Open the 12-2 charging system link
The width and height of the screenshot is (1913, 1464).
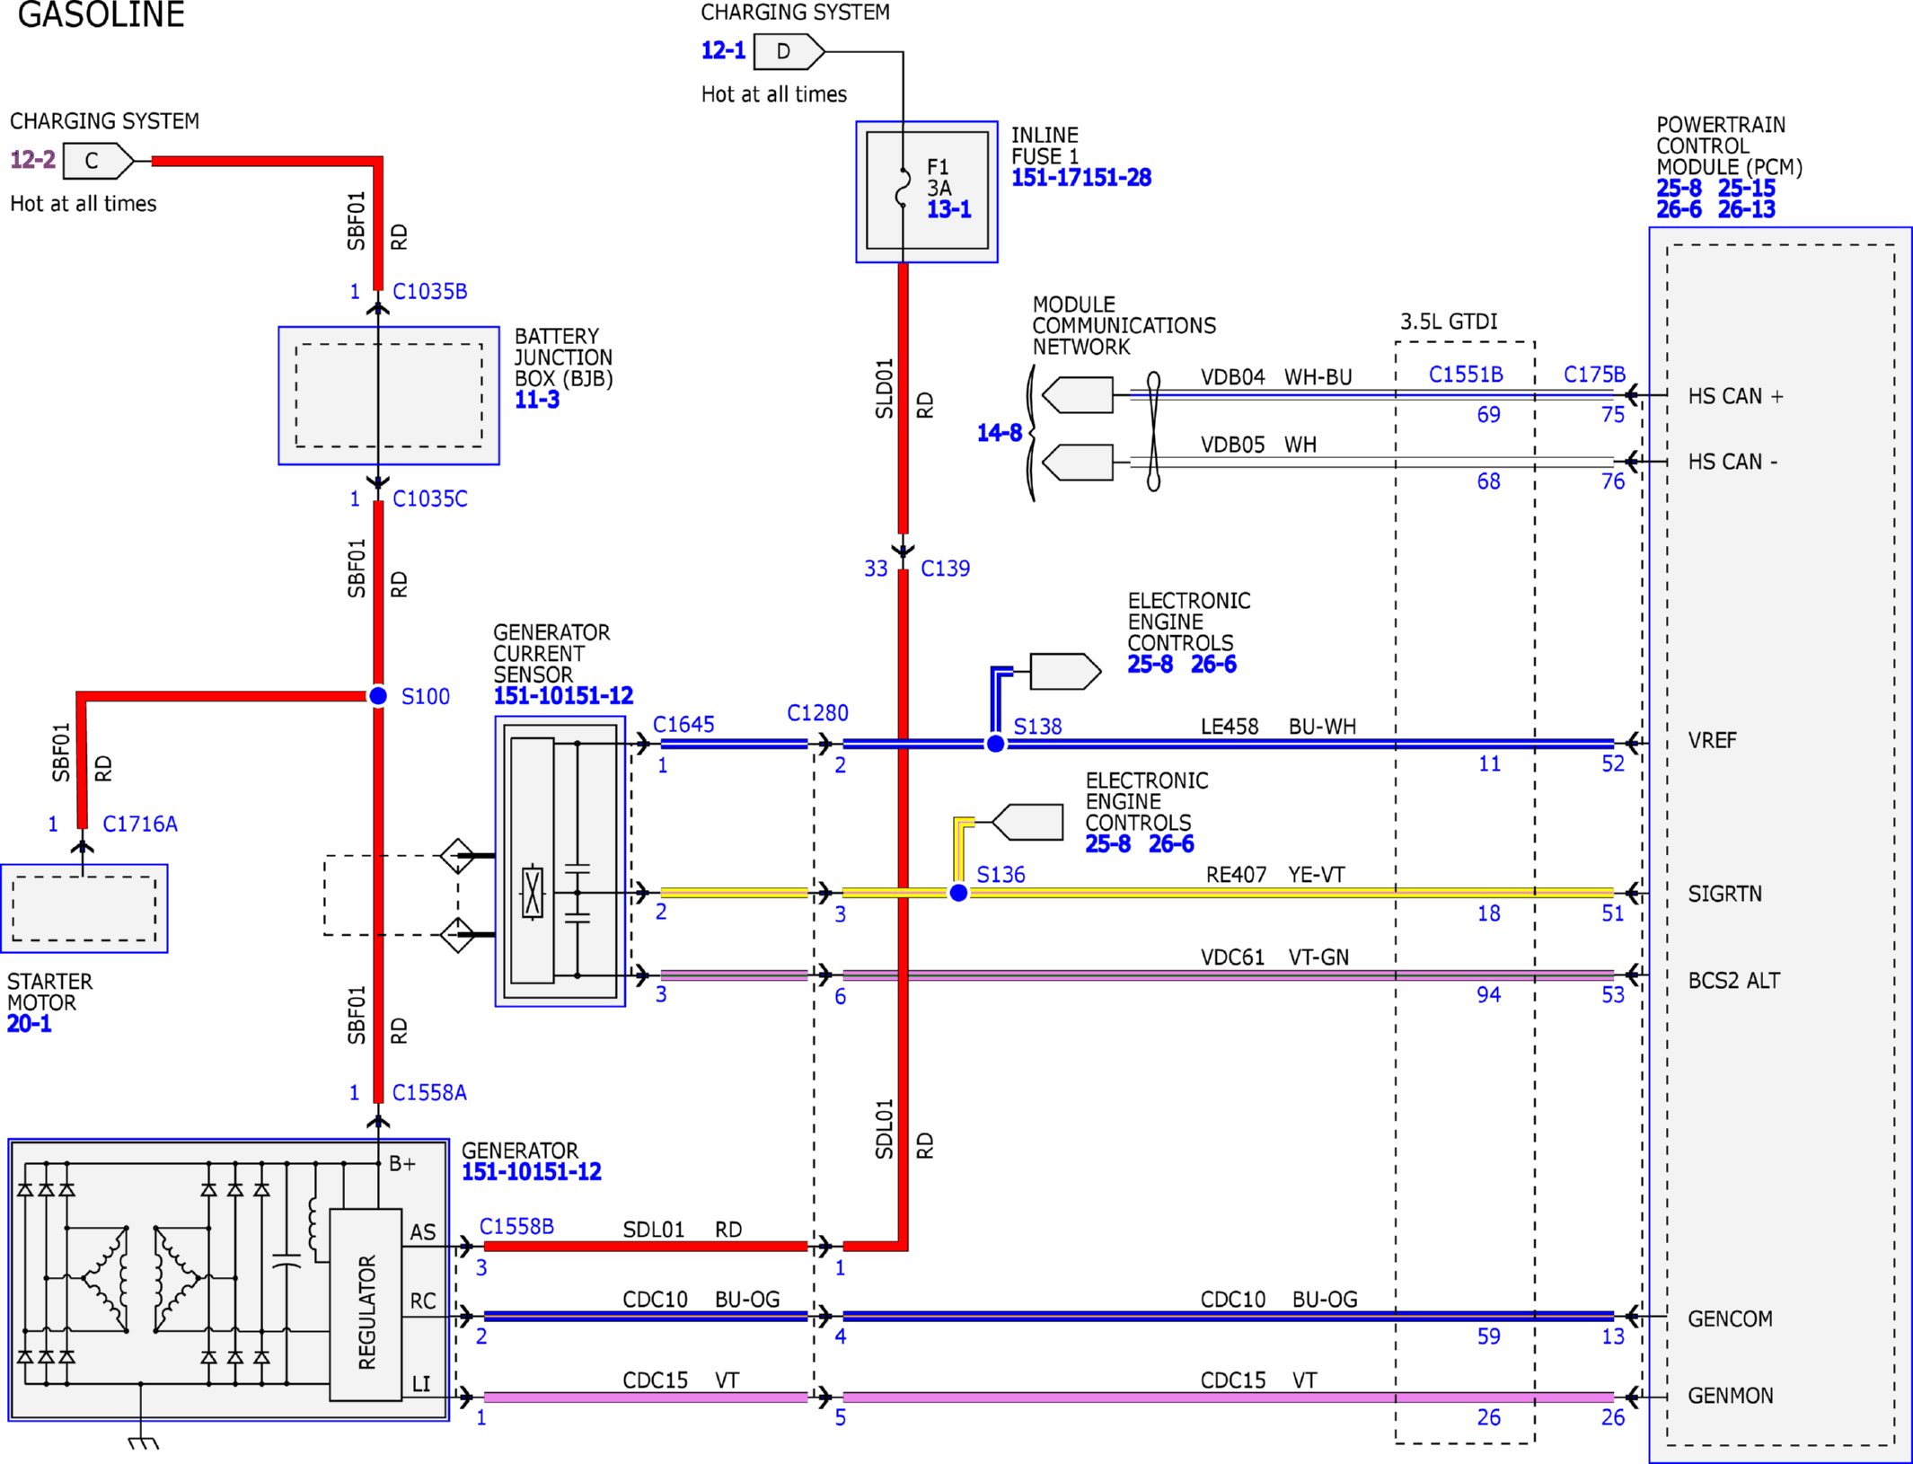[32, 160]
